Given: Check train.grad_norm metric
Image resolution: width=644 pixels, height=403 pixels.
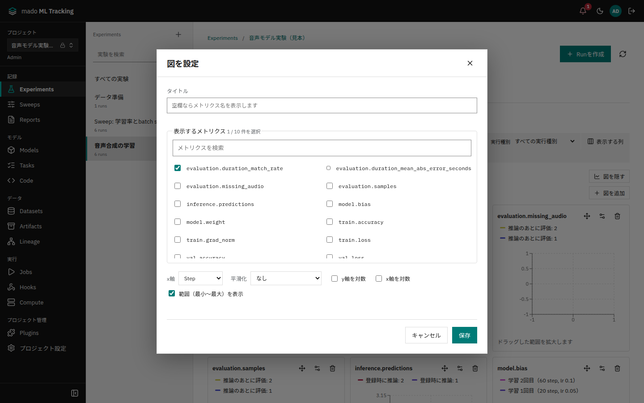Looking at the screenshot, I should pos(178,240).
